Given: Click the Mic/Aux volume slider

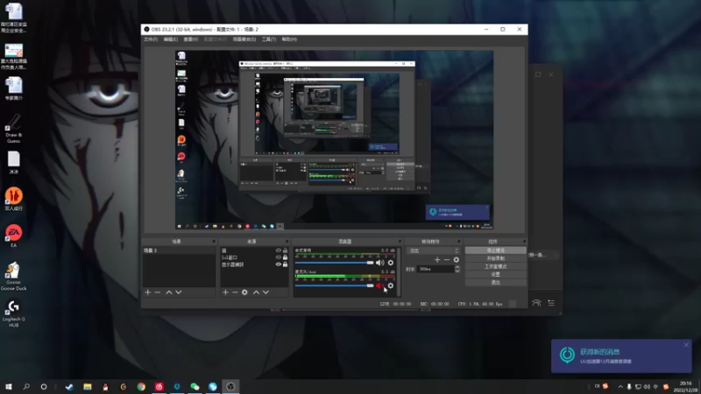Looking at the screenshot, I should 334,285.
